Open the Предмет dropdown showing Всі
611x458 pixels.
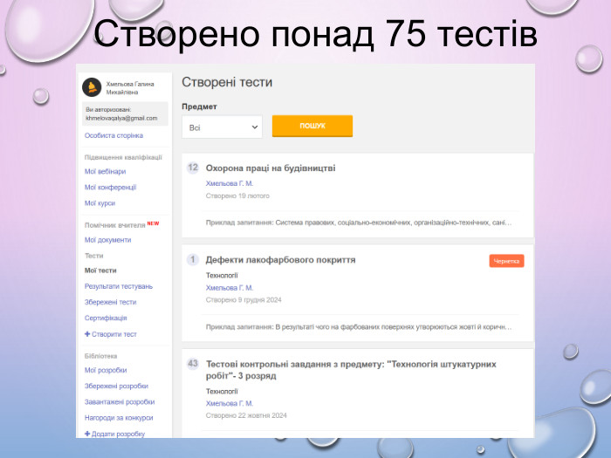coord(222,127)
